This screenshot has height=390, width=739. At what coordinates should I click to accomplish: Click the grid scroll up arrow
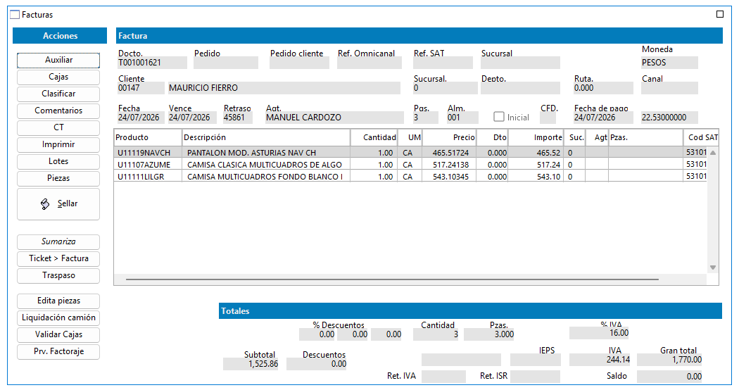coord(712,153)
